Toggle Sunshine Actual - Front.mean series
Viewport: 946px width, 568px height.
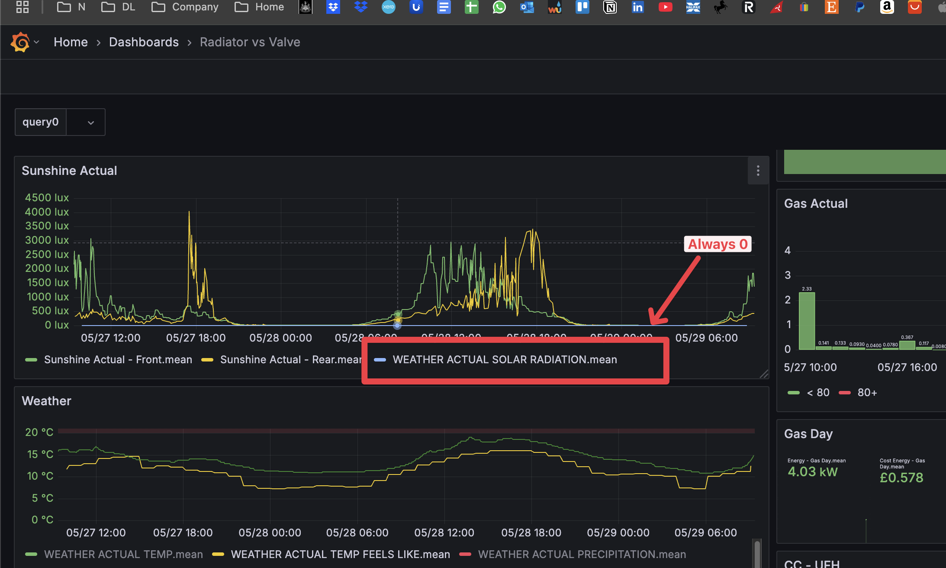(118, 360)
